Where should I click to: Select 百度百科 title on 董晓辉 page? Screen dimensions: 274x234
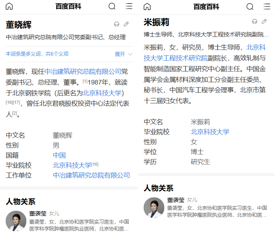[x=68, y=7]
